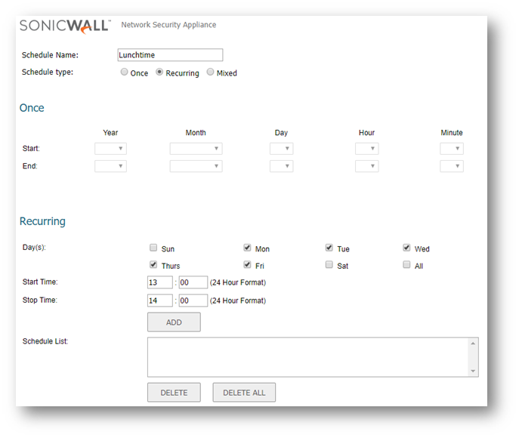The height and width of the screenshot is (438, 519).
Task: Click the DELETE ALL button
Action: tap(244, 393)
